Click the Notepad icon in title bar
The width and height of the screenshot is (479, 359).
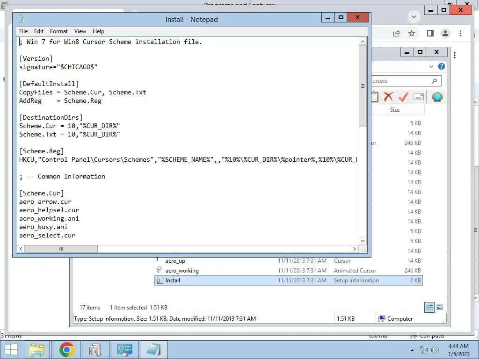(22, 19)
